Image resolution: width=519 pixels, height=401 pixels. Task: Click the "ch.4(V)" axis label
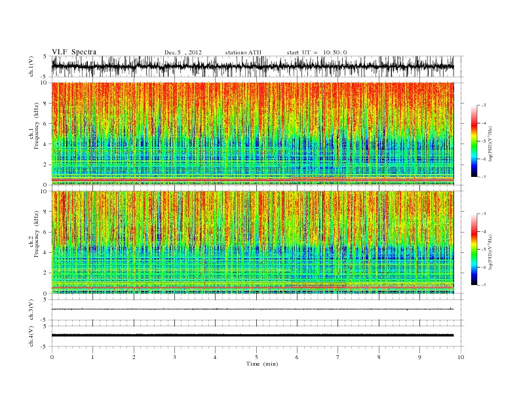click(x=31, y=336)
